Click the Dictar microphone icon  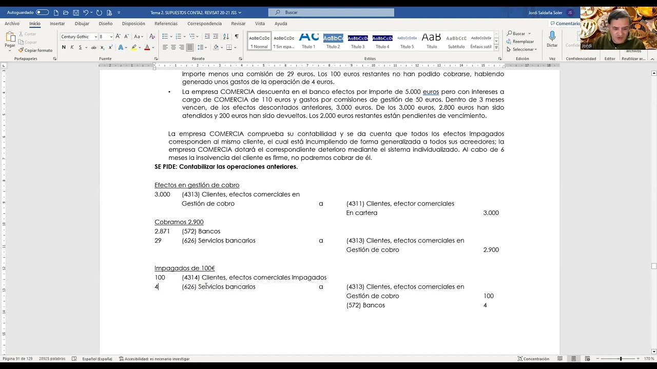point(552,39)
